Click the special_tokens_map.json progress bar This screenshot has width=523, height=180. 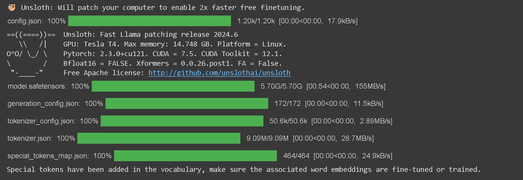point(195,156)
